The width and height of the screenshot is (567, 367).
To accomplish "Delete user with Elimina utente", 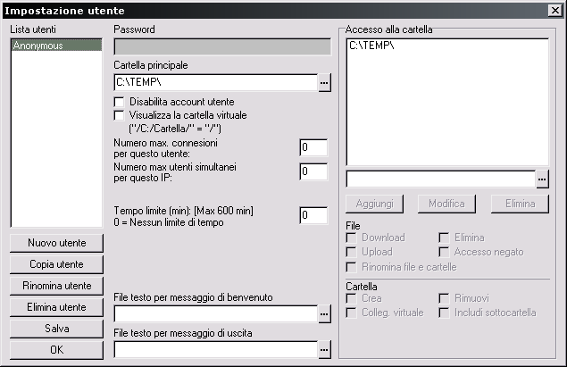I will pos(57,307).
